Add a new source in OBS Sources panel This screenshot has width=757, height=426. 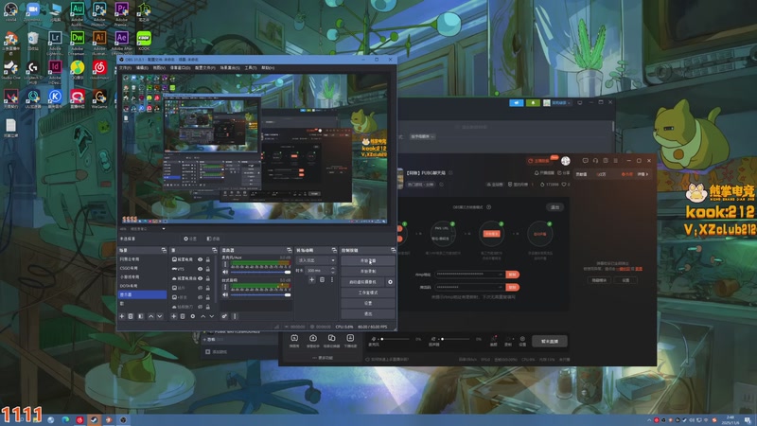click(174, 316)
